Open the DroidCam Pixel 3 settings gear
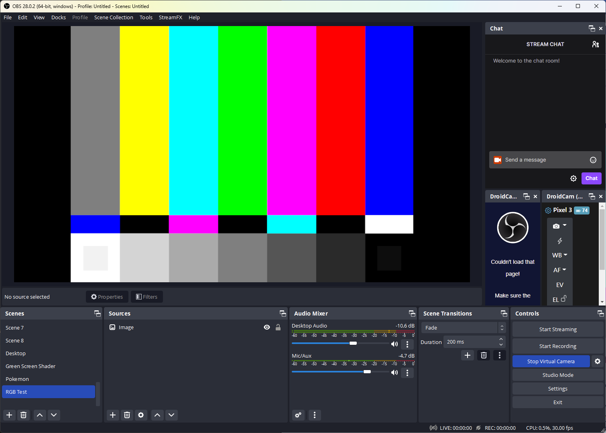Screen dimensions: 606x433 (548, 210)
